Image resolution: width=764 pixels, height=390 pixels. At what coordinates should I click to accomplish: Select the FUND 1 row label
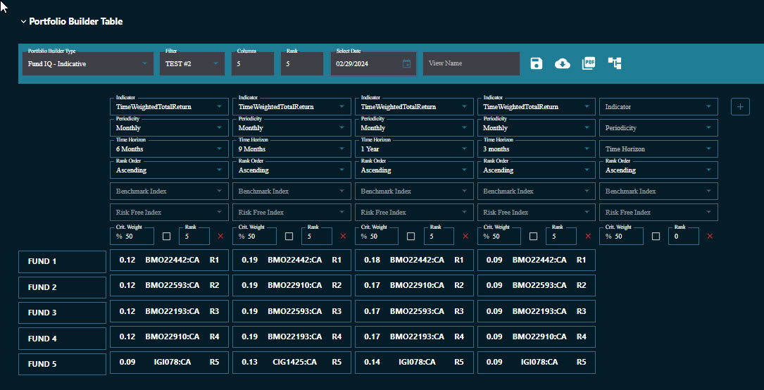(x=62, y=261)
